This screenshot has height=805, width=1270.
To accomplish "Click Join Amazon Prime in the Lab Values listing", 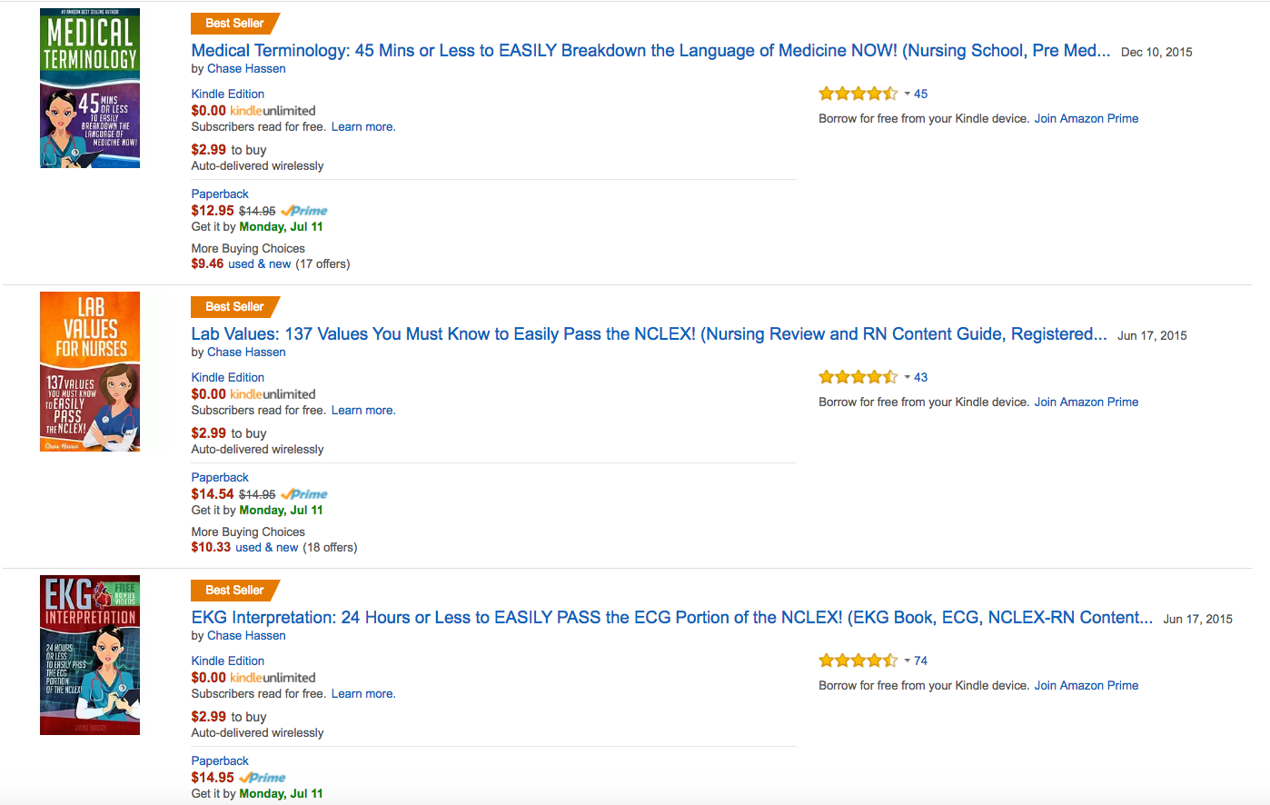I will (x=1086, y=402).
